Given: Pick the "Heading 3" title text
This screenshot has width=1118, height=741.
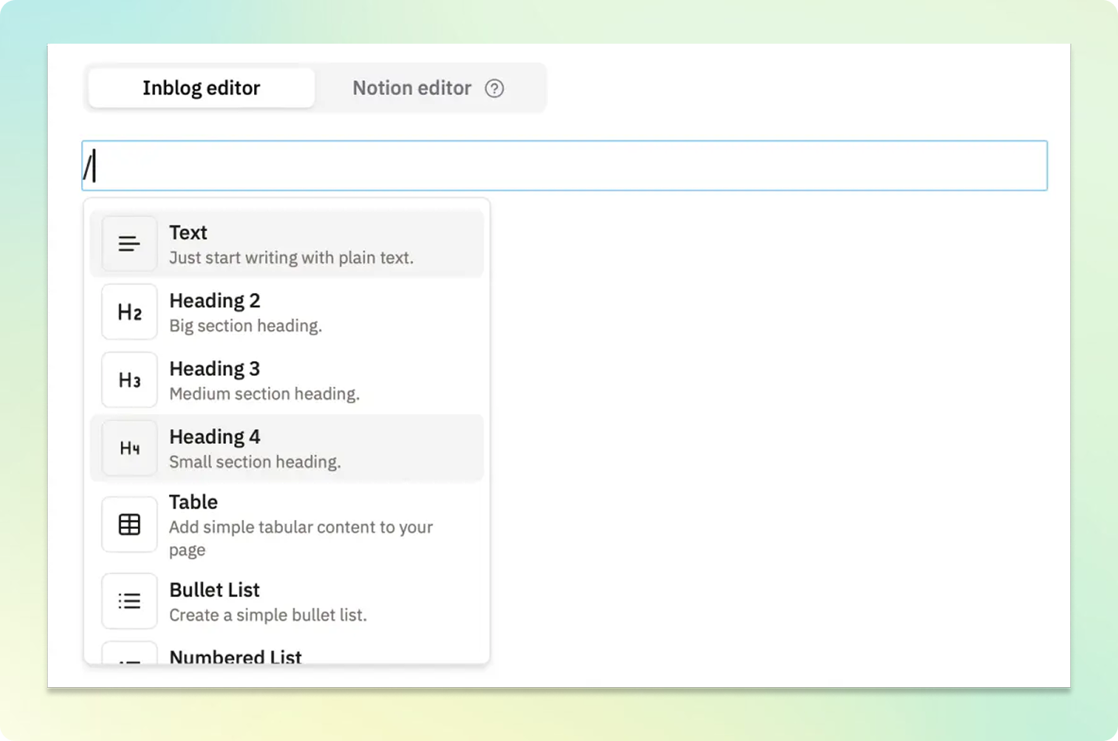Looking at the screenshot, I should pos(214,368).
